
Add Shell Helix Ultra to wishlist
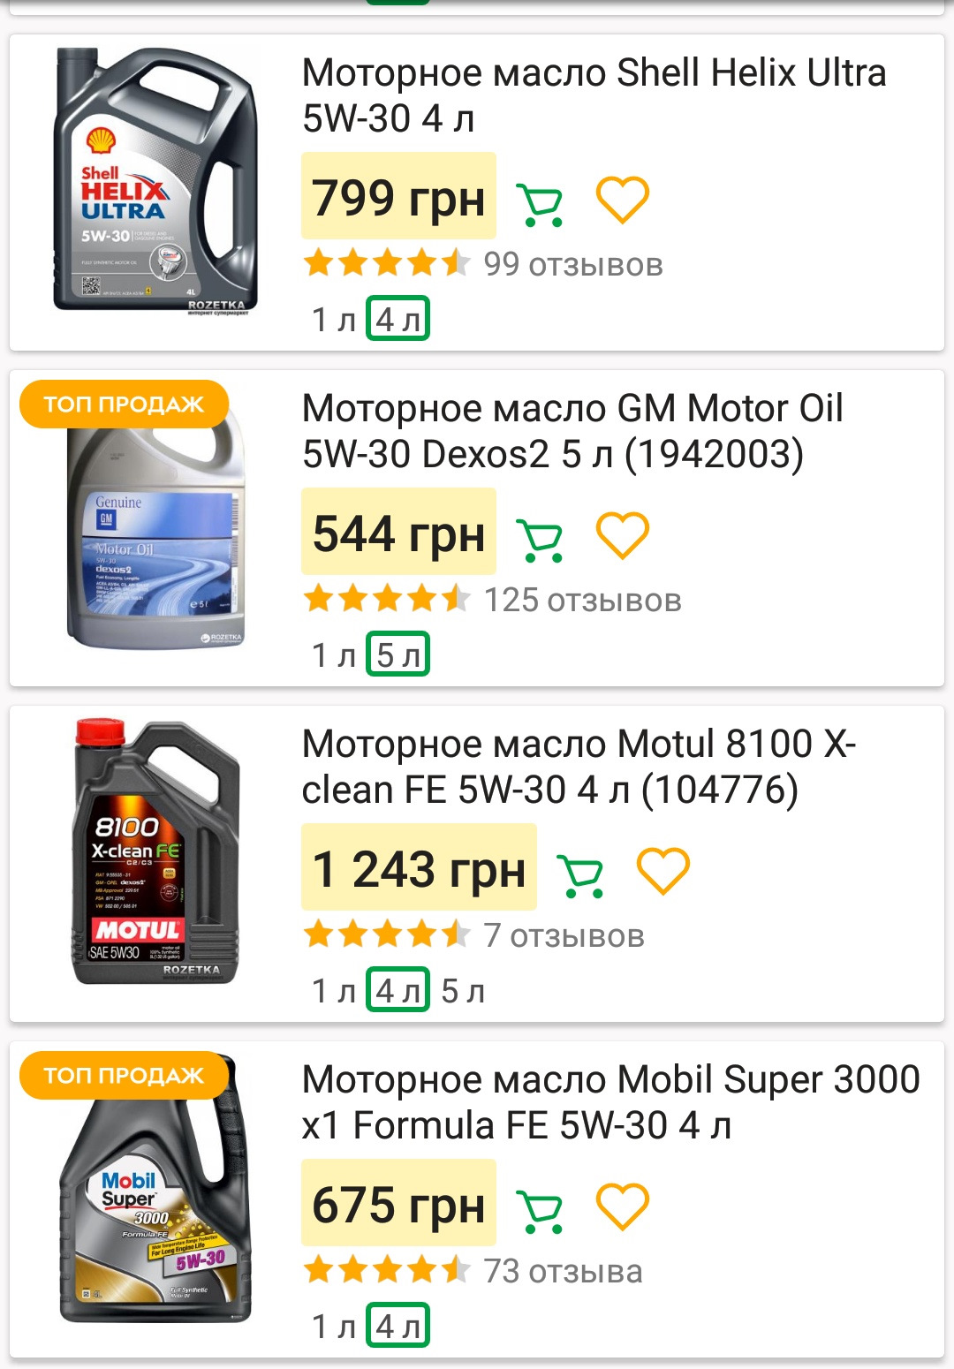click(623, 199)
